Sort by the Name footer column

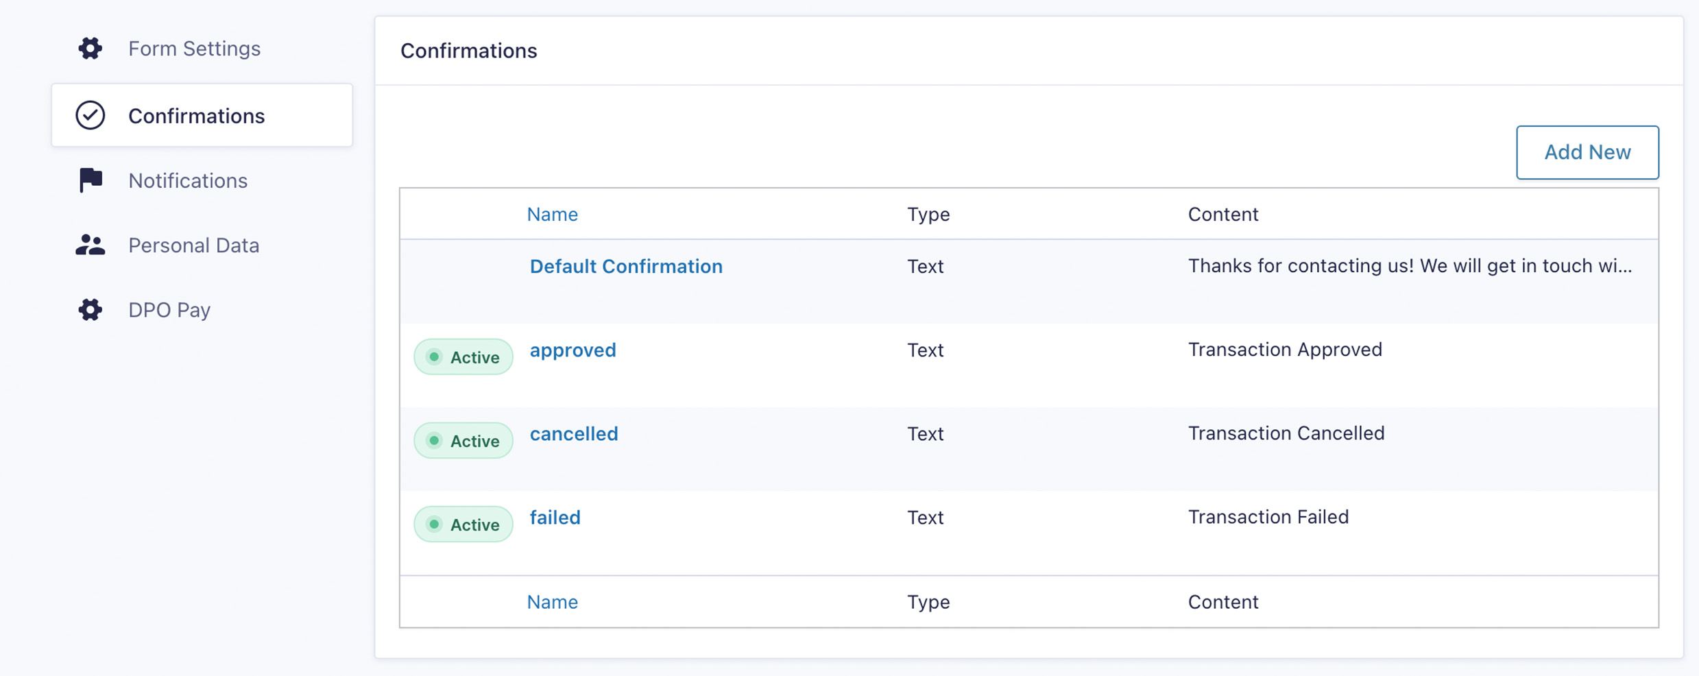coord(553,601)
